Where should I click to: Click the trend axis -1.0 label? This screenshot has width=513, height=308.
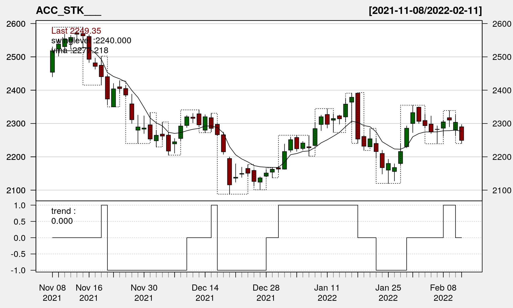pos(18,270)
